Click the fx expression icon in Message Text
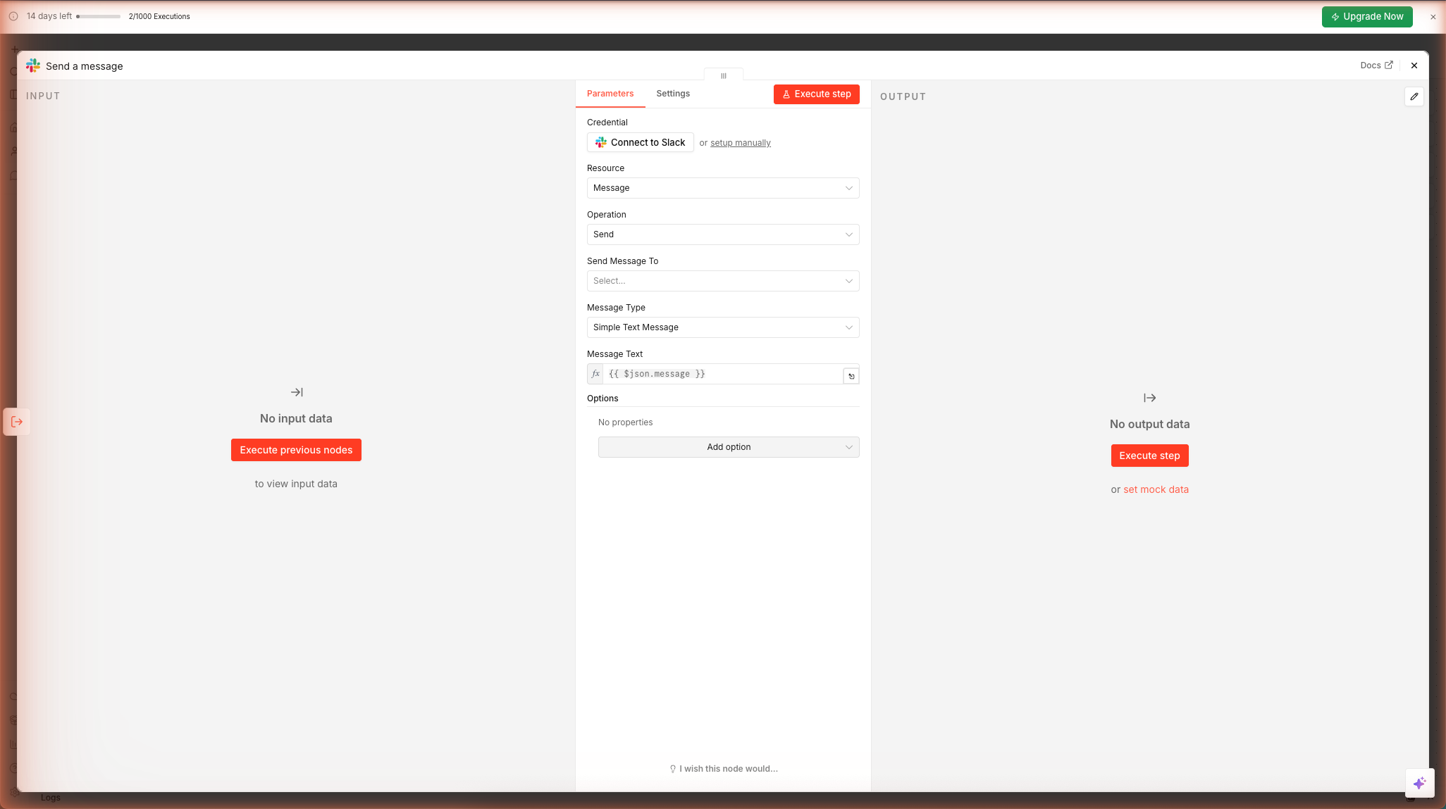Viewport: 1446px width, 809px height. pyautogui.click(x=595, y=374)
